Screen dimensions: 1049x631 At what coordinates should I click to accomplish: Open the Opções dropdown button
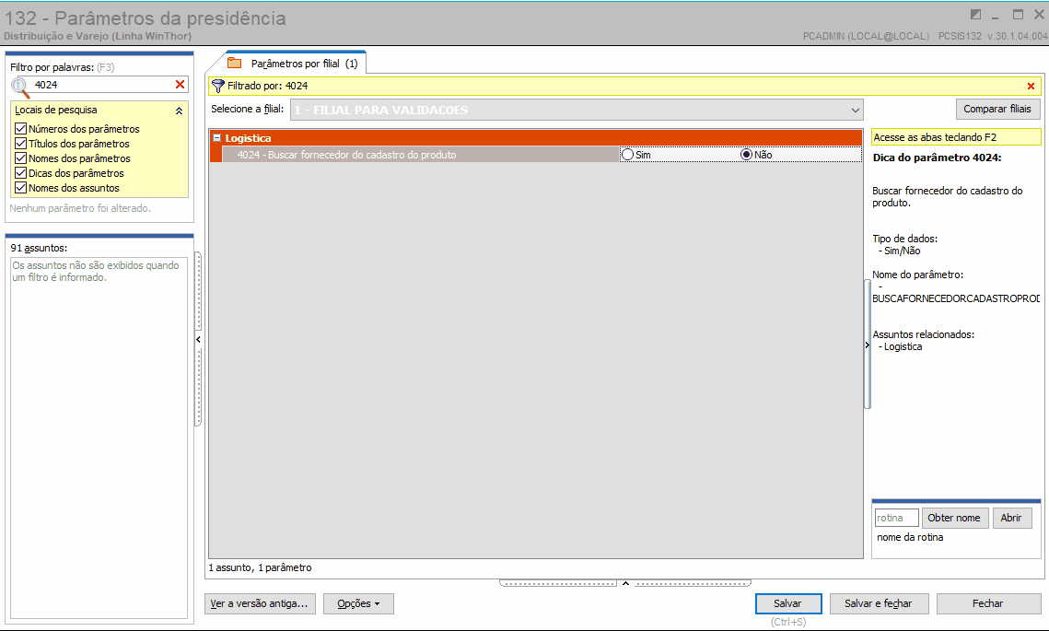point(358,603)
